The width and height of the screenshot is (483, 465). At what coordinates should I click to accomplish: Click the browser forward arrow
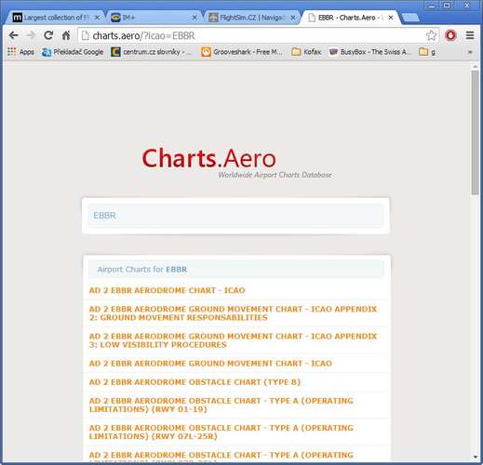point(31,35)
